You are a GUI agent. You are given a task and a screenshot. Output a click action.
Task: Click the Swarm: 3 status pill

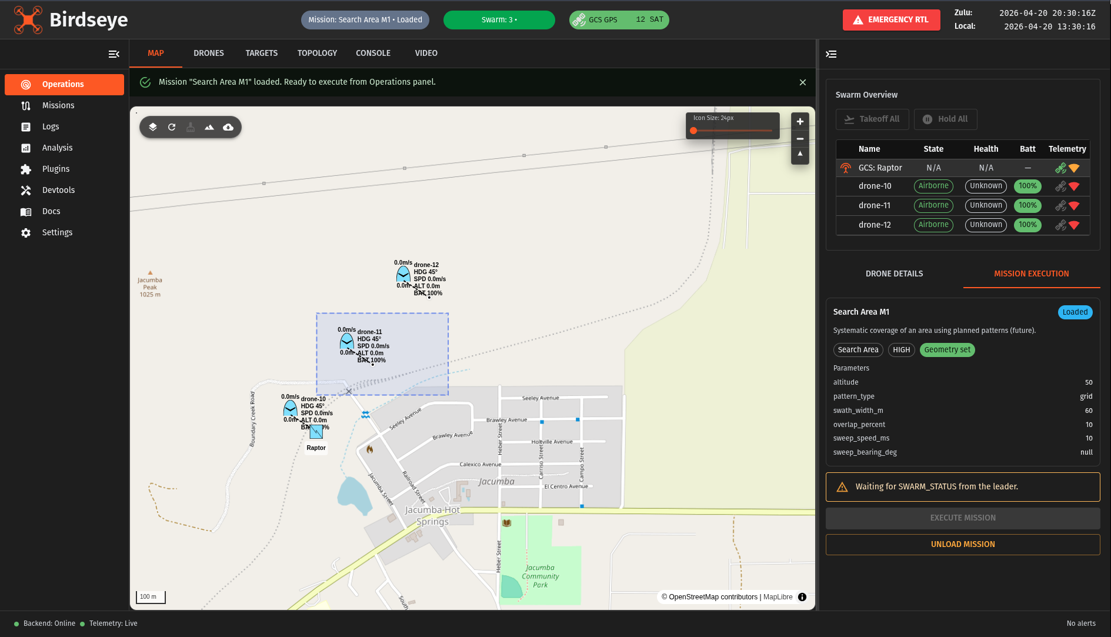pyautogui.click(x=499, y=20)
